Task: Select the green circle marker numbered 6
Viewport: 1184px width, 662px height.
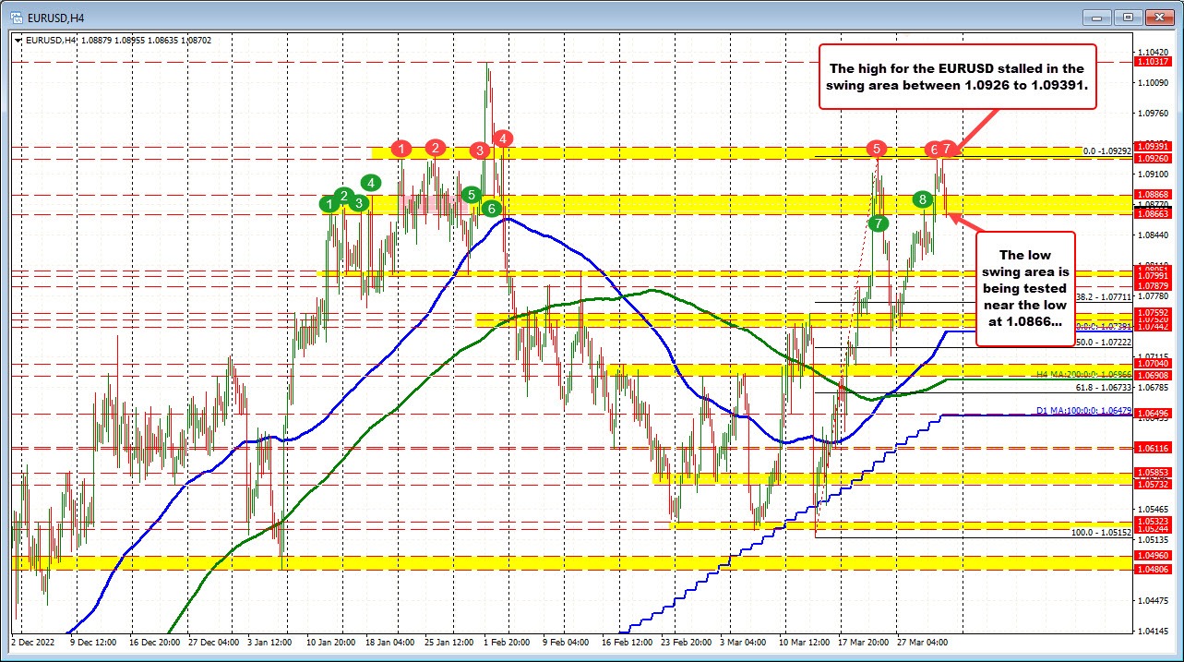Action: click(x=492, y=209)
